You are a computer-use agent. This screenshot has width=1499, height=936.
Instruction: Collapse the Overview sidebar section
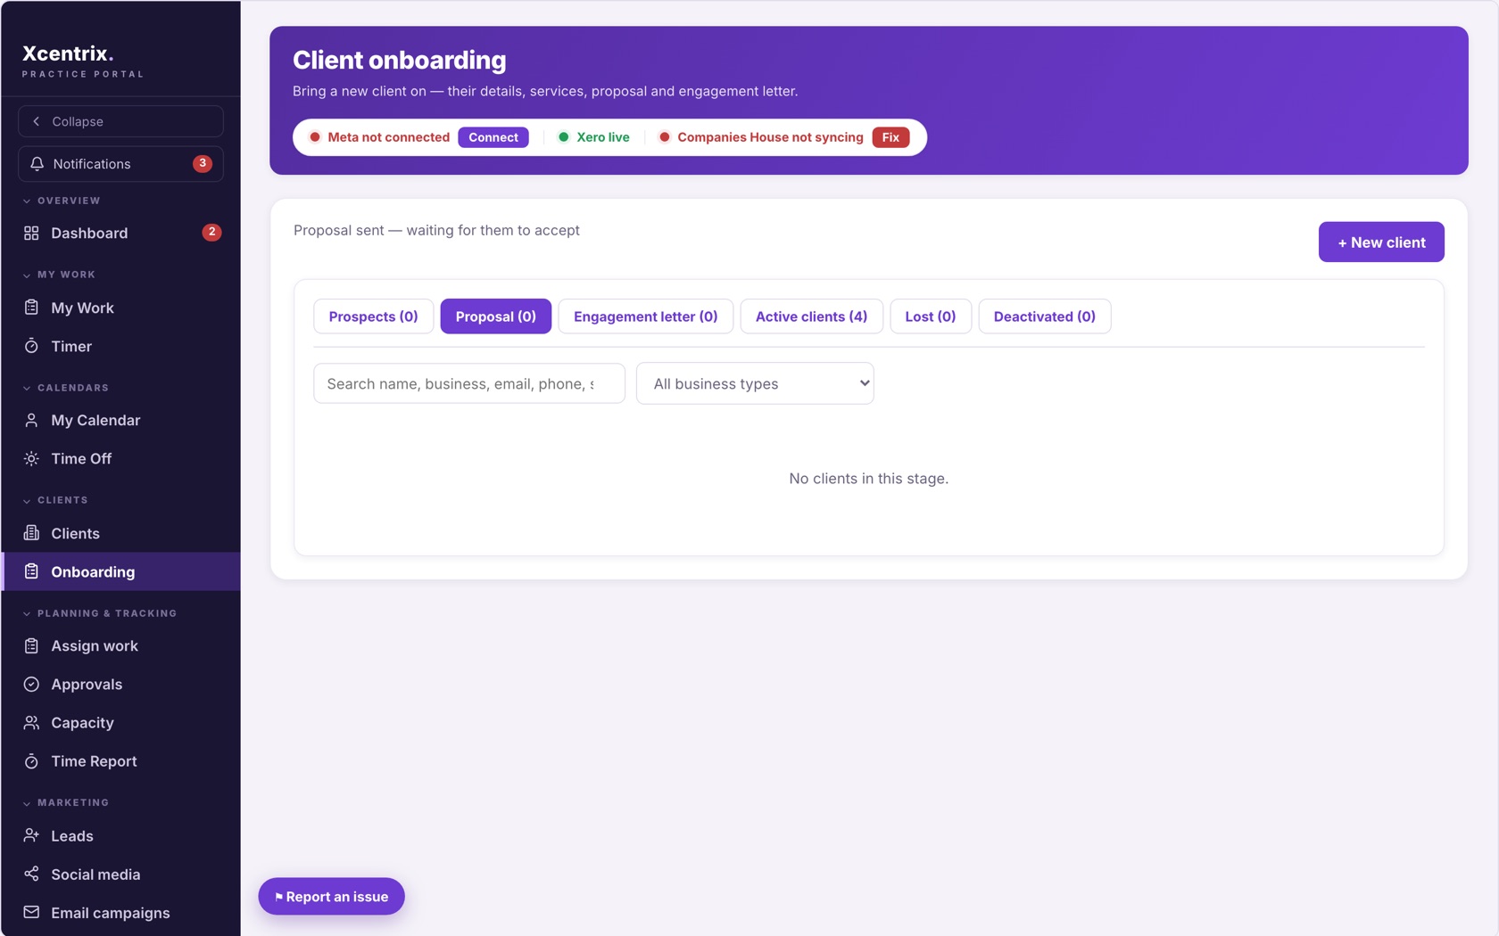[62, 201]
